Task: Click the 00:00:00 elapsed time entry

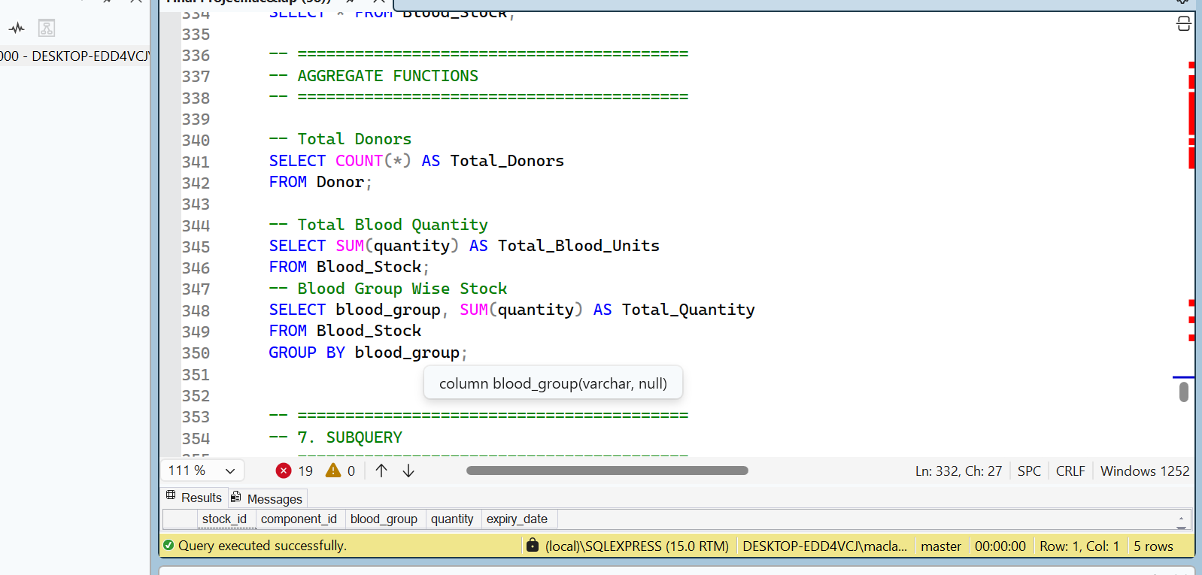Action: [x=1000, y=546]
